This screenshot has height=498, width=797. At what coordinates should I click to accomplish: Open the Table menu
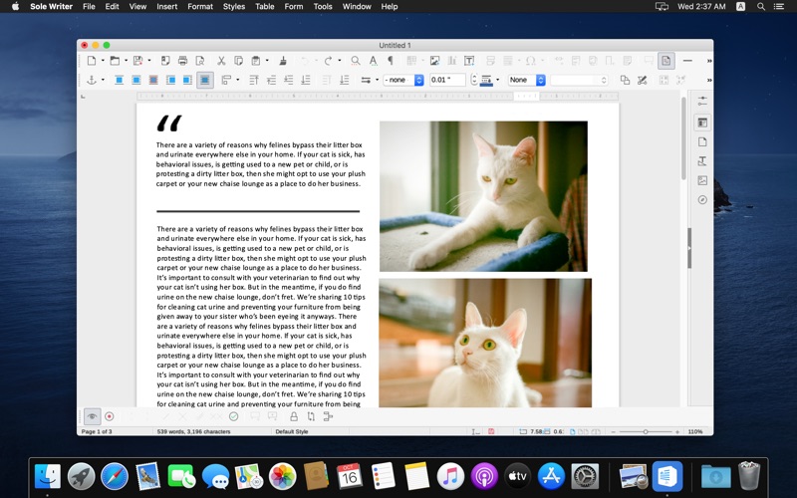(x=264, y=6)
